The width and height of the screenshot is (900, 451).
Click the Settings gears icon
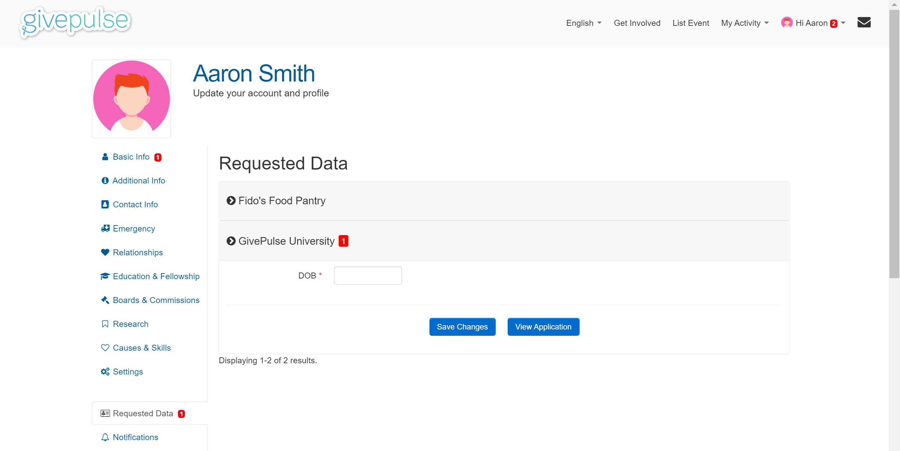[x=105, y=372]
